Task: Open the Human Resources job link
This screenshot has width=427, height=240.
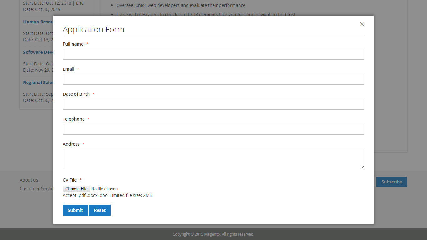Action: [38, 22]
